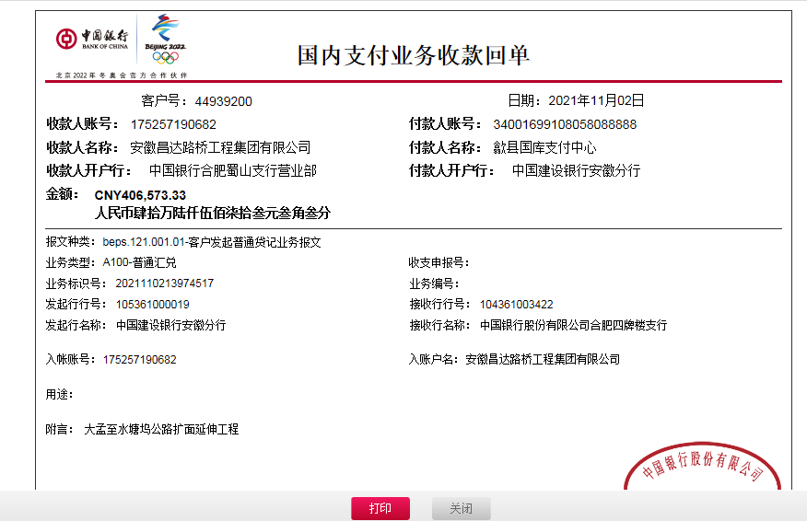Click originating bank number 105361000019
The height and width of the screenshot is (521, 807).
click(x=152, y=305)
